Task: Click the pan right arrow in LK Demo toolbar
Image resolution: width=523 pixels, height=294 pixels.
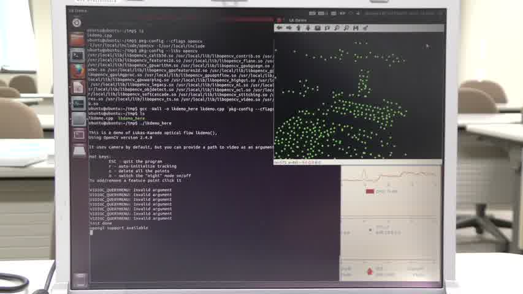Action: 289,28
